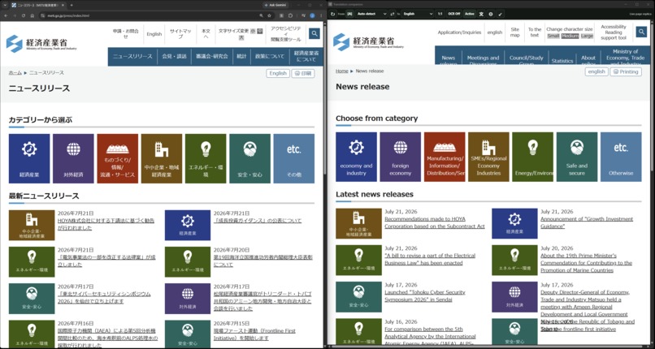Open source language Auto-detect dropdown
Screen dimensions: 655x349
[x=371, y=14]
